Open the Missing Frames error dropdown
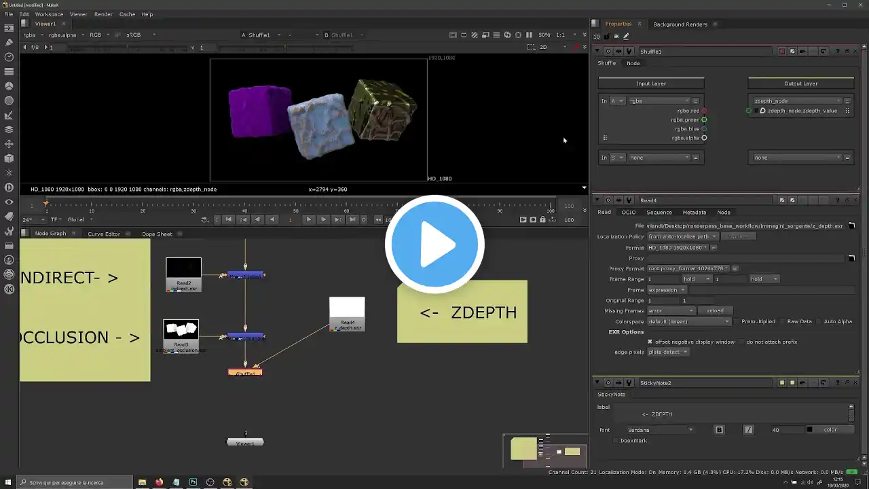Viewport: 869px width, 489px height. [671, 310]
